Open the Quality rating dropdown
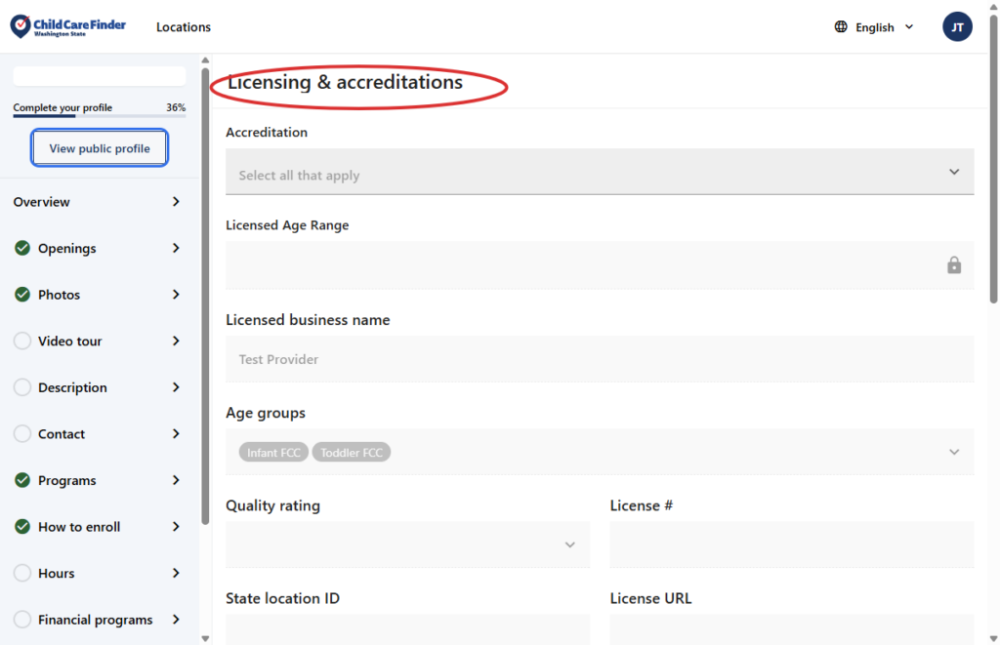Screen dimensions: 1000x645 click(407, 544)
